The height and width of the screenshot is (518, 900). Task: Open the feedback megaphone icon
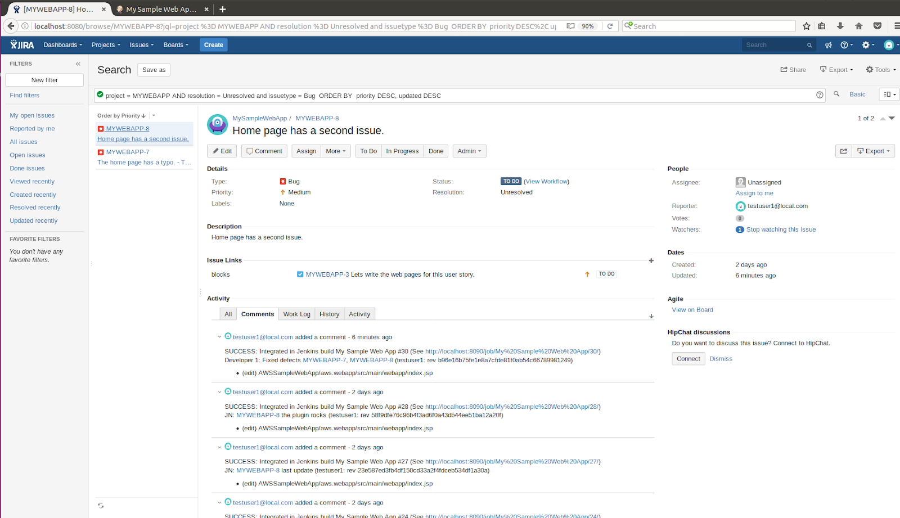828,45
